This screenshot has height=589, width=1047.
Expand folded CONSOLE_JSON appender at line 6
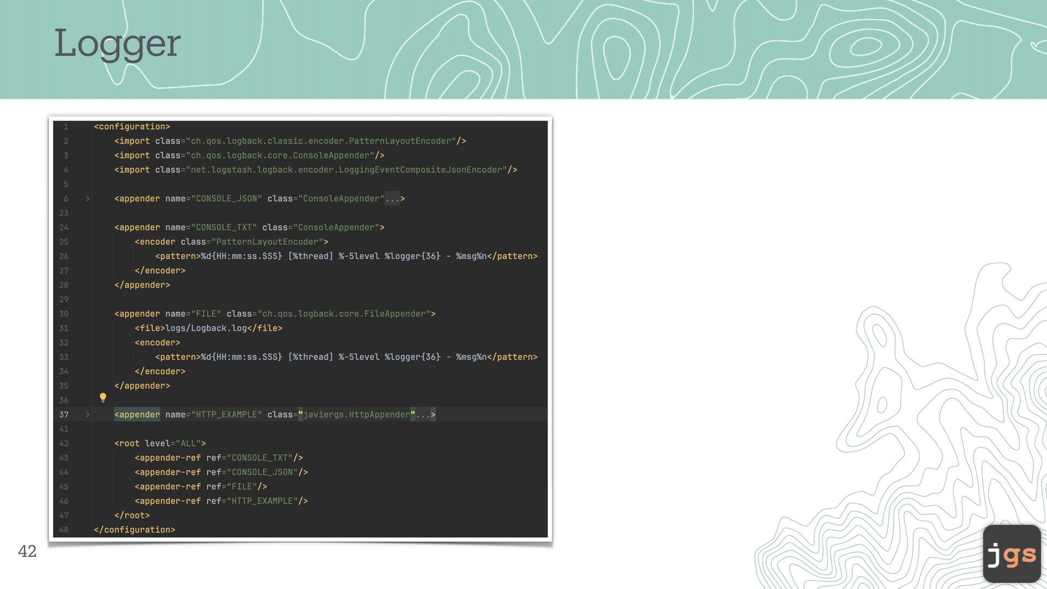(x=87, y=199)
